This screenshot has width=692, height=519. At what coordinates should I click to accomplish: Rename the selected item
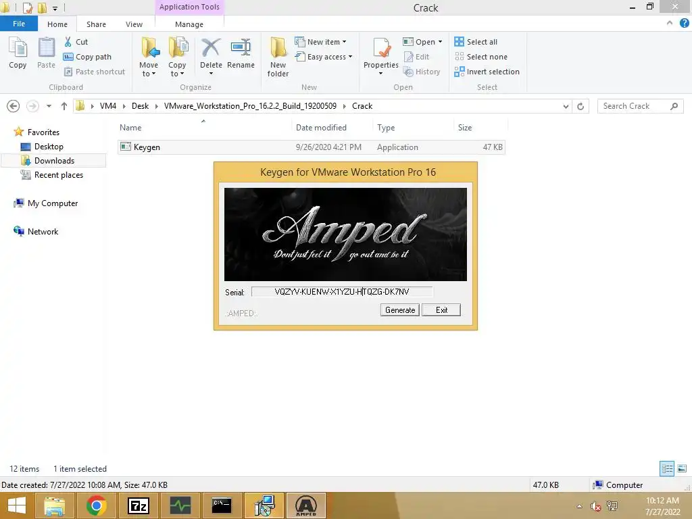[x=241, y=54]
